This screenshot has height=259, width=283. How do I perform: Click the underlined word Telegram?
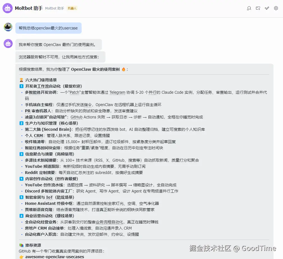click(117, 92)
